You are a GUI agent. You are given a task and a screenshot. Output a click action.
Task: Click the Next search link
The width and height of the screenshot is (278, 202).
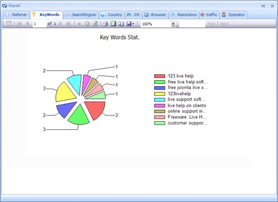click(224, 24)
